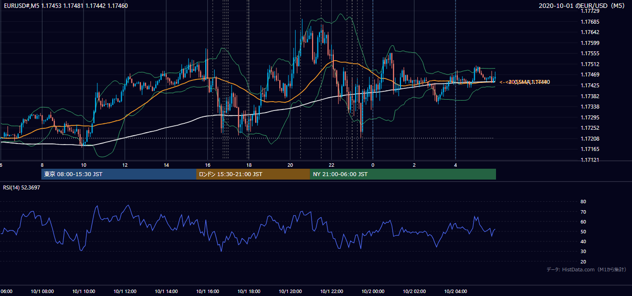The height and width of the screenshot is (296, 632).
Task: Click the 1.17121 price axis label
Action: click(x=590, y=160)
